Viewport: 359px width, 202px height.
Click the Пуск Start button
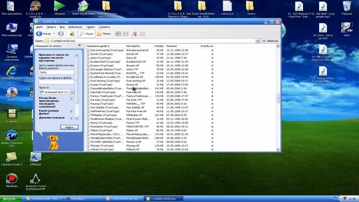[x=11, y=199]
